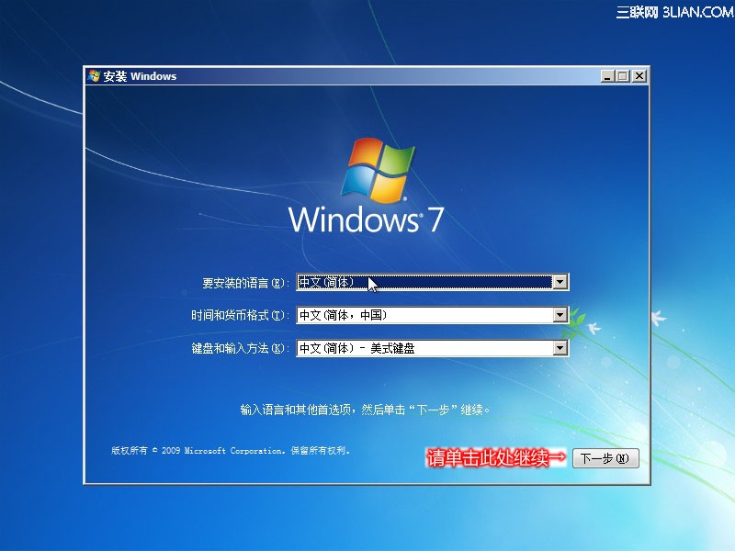This screenshot has width=735, height=551.
Task: Open the time and currency format dropdown arrow
Action: coord(560,315)
